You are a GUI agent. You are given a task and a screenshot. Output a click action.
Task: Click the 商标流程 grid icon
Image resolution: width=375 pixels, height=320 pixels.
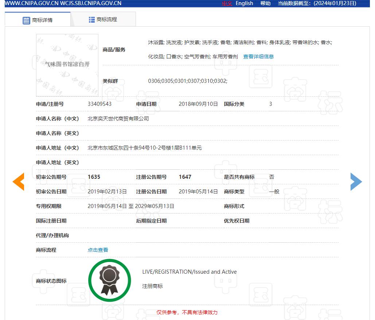(91, 20)
